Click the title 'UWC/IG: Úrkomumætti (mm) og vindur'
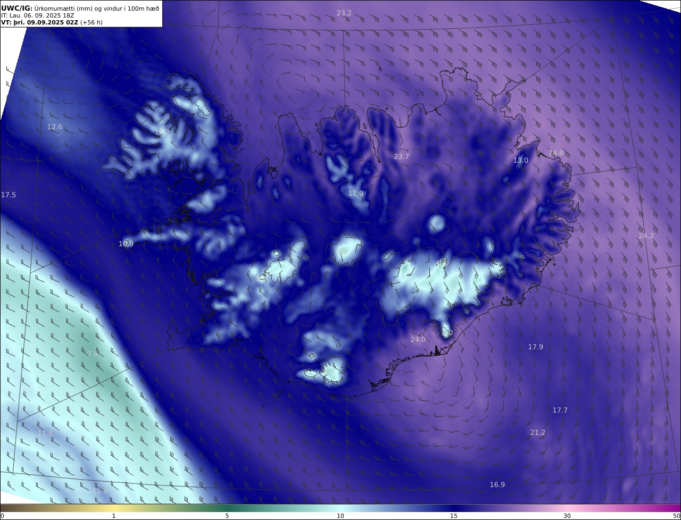 (80, 8)
